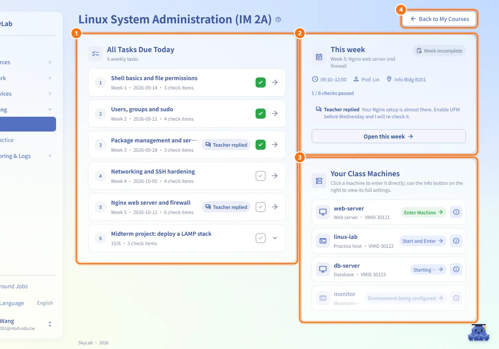The width and height of the screenshot is (499, 349).
Task: Click the 'Shell basics and file permissions' title
Action: coord(154,78)
